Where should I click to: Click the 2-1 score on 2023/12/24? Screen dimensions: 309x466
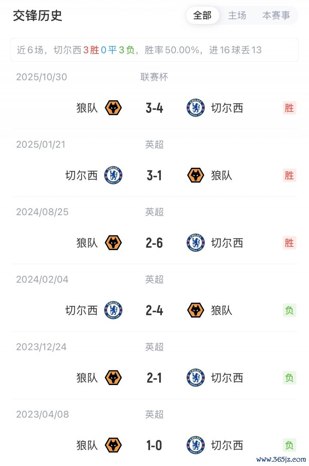click(154, 378)
